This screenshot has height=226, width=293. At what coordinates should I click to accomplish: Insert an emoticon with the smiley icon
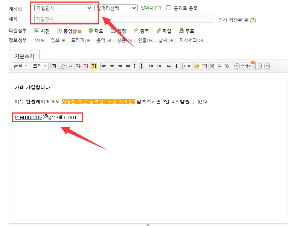click(196, 66)
